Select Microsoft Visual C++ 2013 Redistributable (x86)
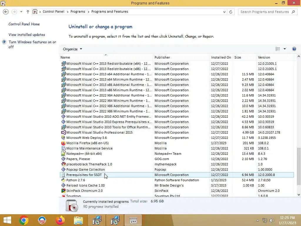 pyautogui.click(x=177, y=69)
